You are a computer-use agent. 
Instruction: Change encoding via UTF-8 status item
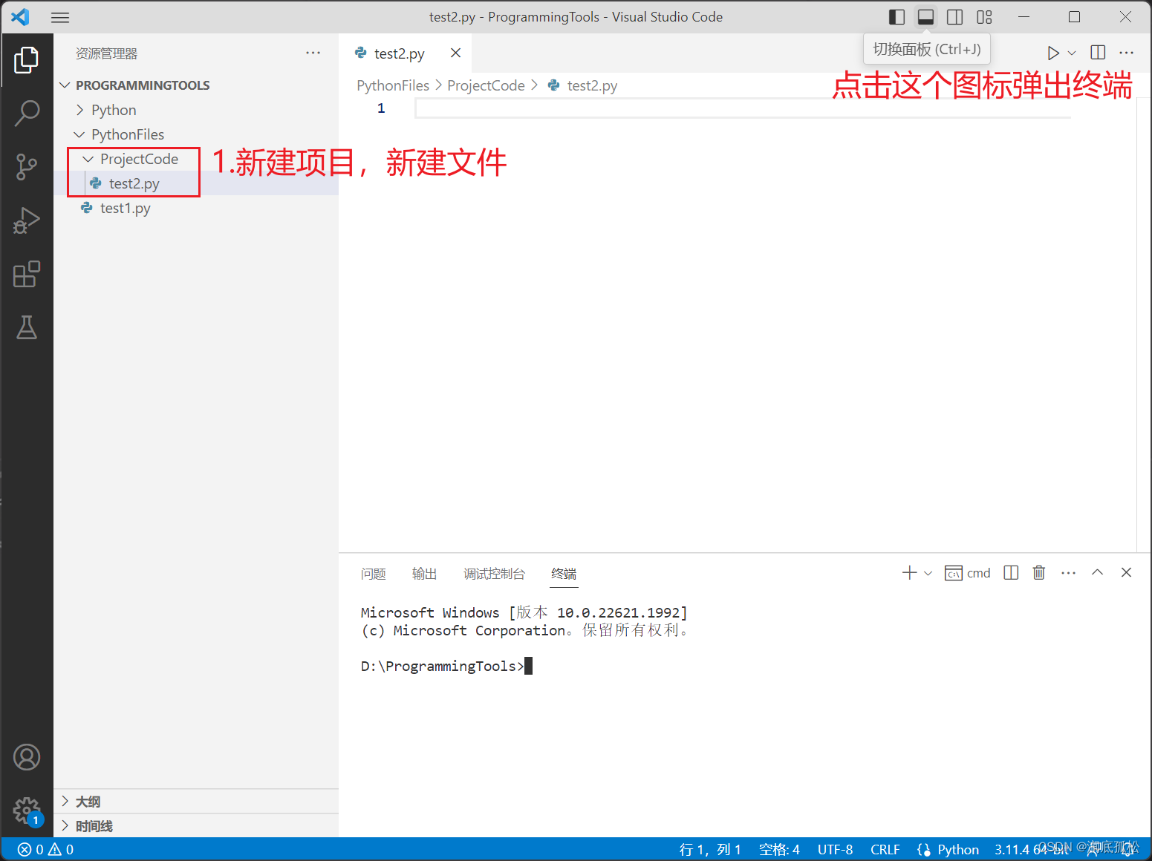pyautogui.click(x=835, y=849)
